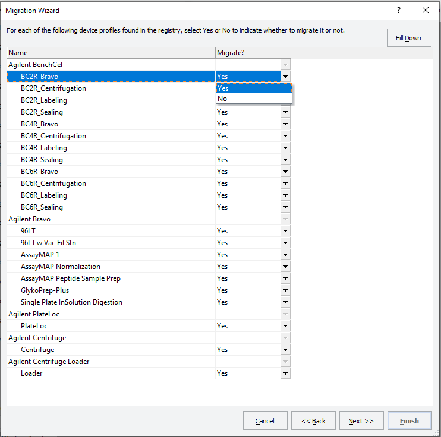The image size is (441, 437).
Task: Open the BC2R_Bravo migrate dropdown arrow
Action: [x=285, y=77]
